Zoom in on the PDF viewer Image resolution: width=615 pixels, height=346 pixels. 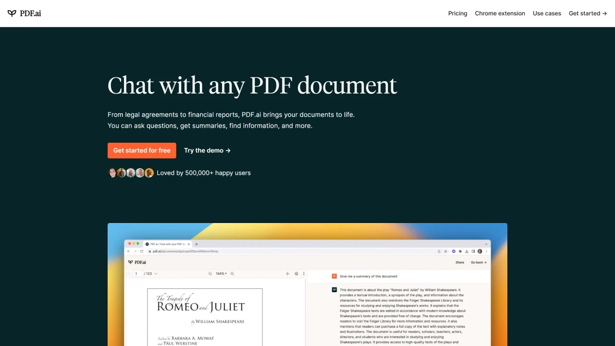click(232, 273)
